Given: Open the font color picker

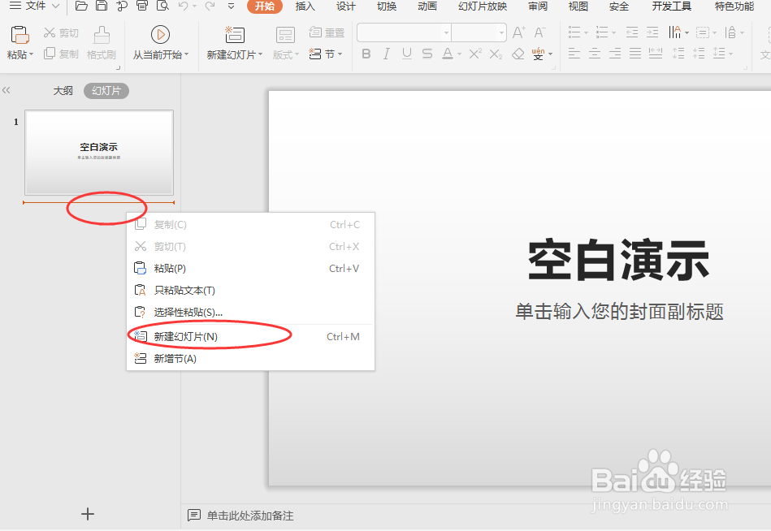Looking at the screenshot, I should pyautogui.click(x=449, y=54).
